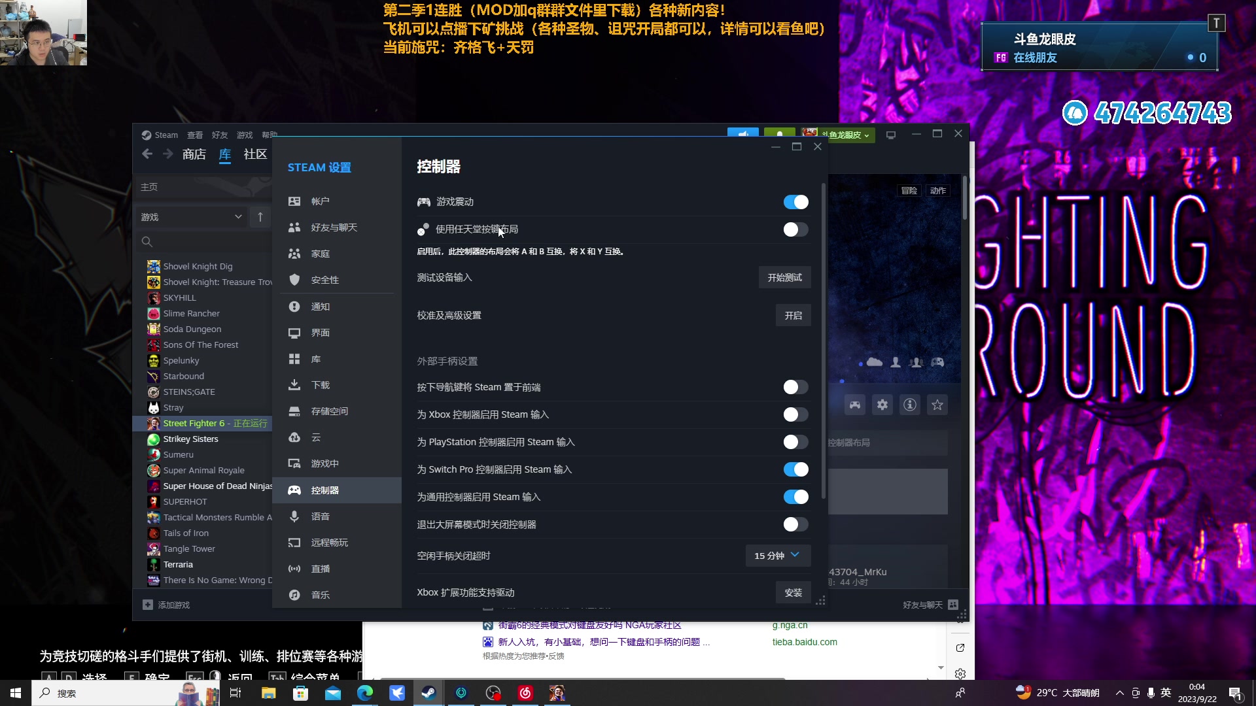This screenshot has height=706, width=1256.
Task: Go to 商店 store tab
Action: coord(194,154)
